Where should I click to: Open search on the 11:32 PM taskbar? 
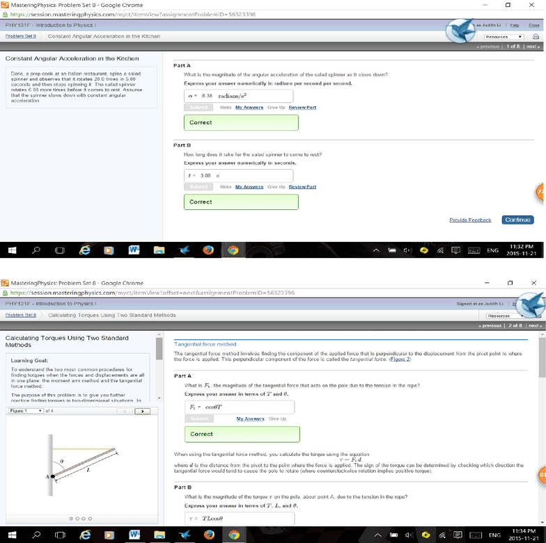point(36,250)
